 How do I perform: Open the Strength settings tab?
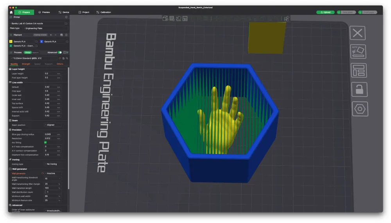(26, 64)
